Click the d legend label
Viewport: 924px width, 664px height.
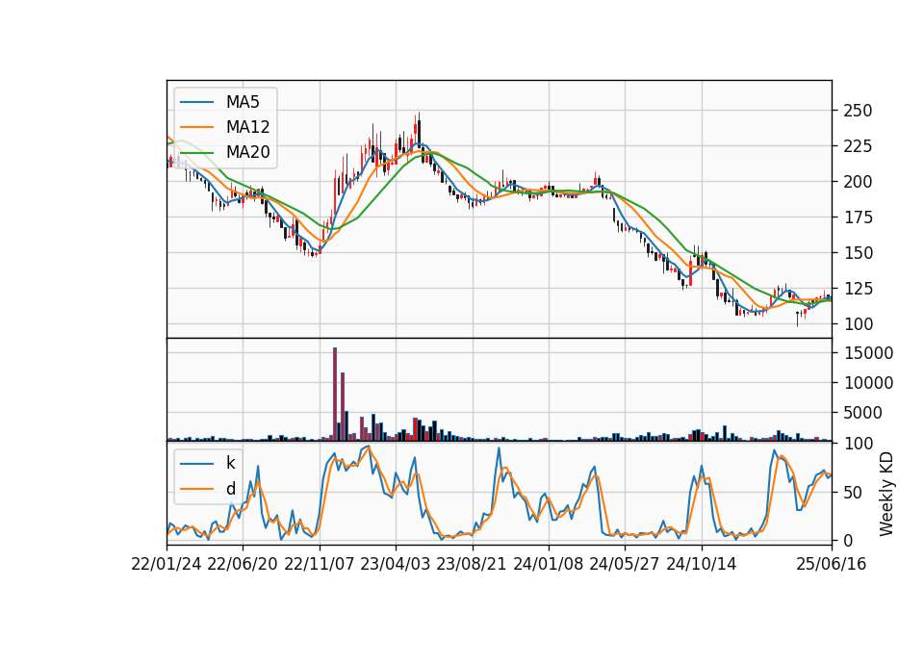(x=230, y=489)
